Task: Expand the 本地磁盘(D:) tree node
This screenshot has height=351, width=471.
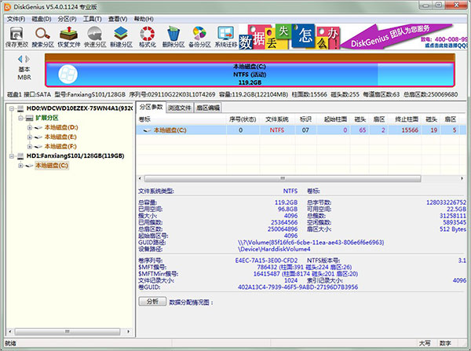Action: [x=29, y=127]
